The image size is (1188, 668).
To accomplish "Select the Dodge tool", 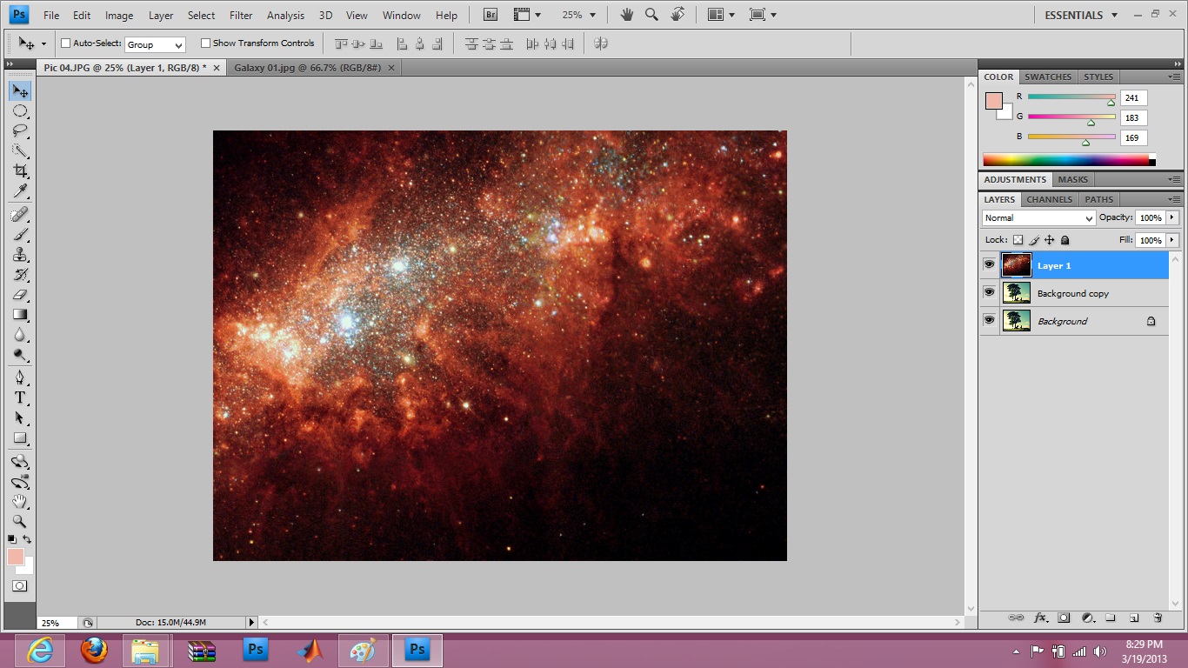I will click(20, 355).
